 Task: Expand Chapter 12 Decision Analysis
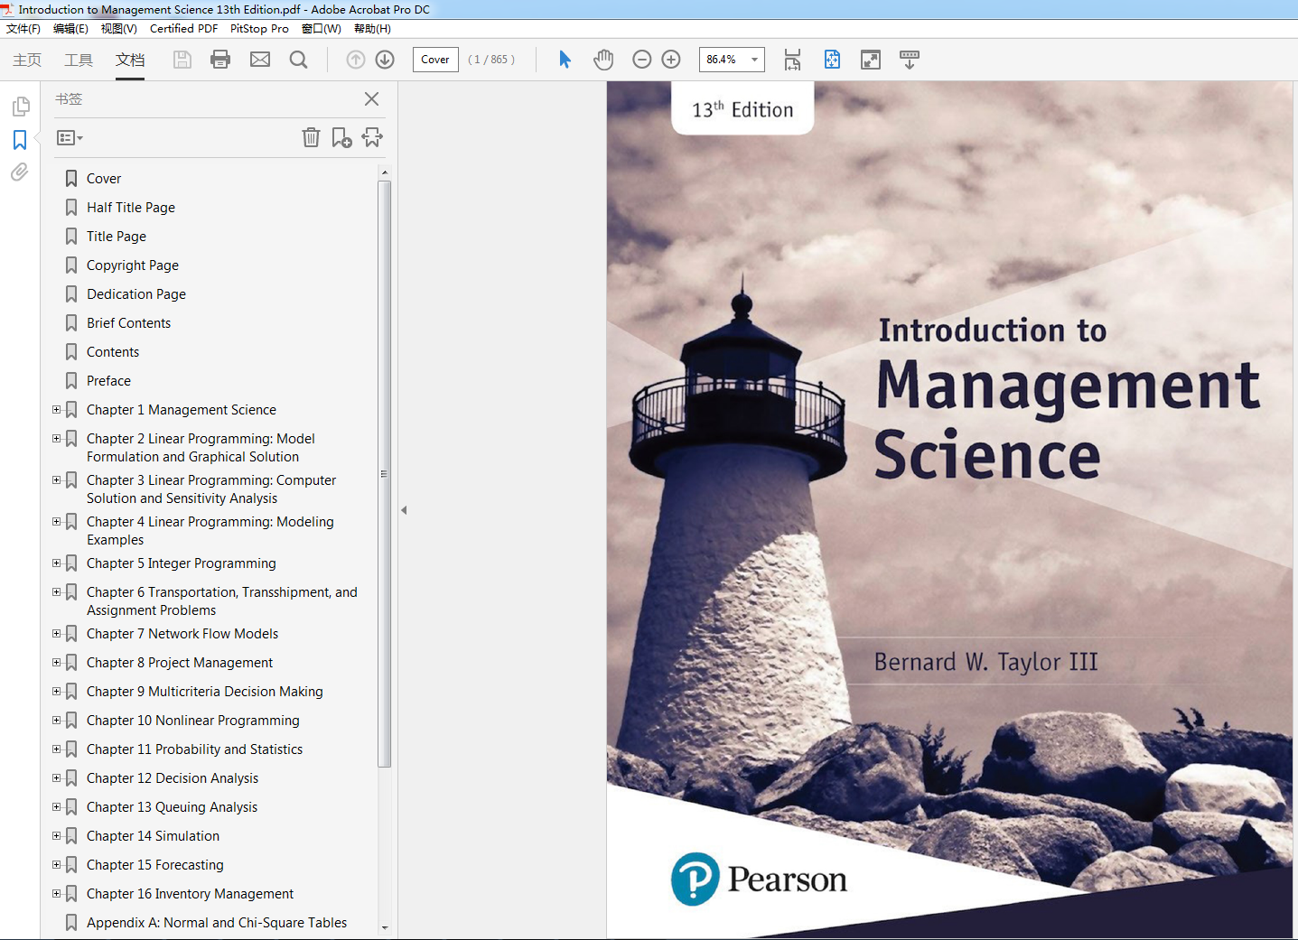(x=56, y=778)
